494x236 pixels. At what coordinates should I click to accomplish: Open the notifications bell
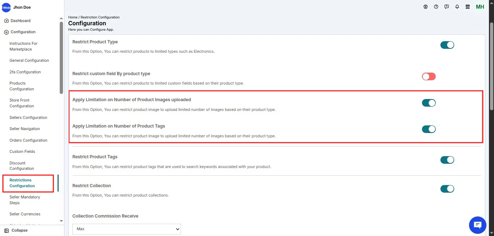457,7
